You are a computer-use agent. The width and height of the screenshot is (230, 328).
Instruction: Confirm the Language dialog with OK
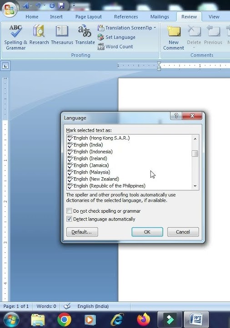(x=147, y=232)
